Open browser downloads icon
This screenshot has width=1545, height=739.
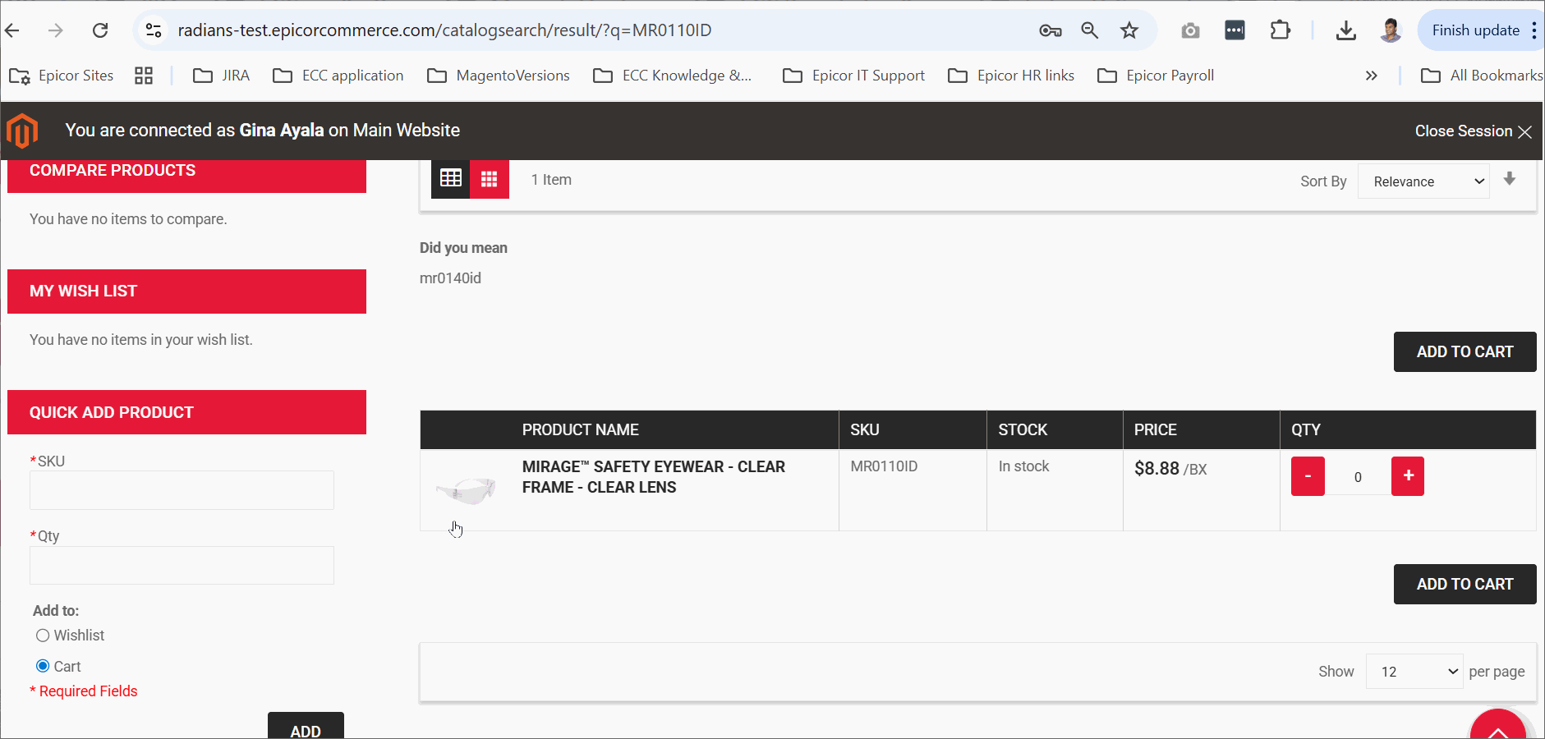click(1345, 30)
